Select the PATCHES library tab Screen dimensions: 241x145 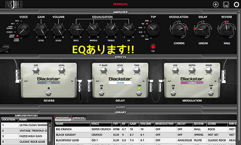(63, 118)
